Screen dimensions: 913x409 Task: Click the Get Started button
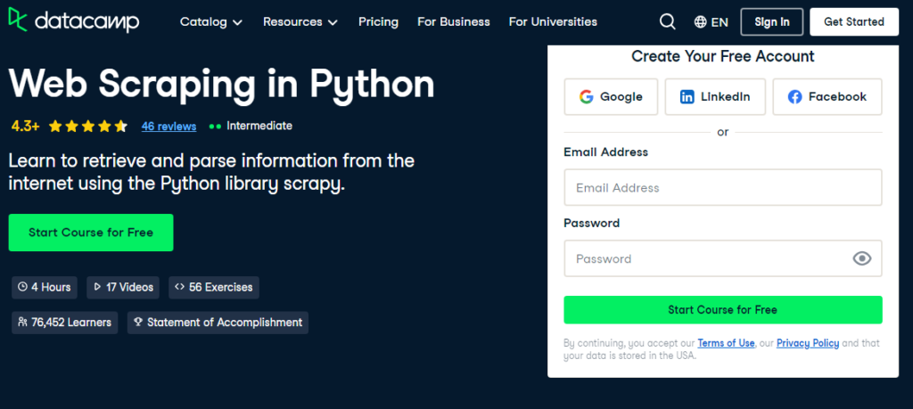(x=854, y=22)
